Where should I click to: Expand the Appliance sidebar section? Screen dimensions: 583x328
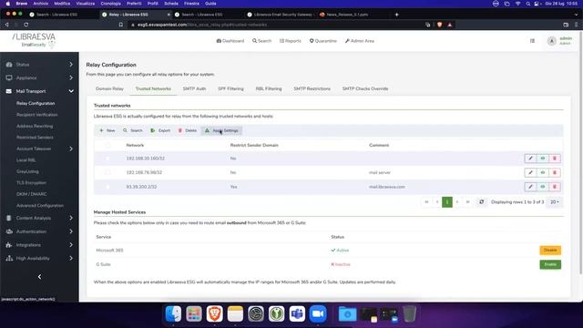(39, 77)
